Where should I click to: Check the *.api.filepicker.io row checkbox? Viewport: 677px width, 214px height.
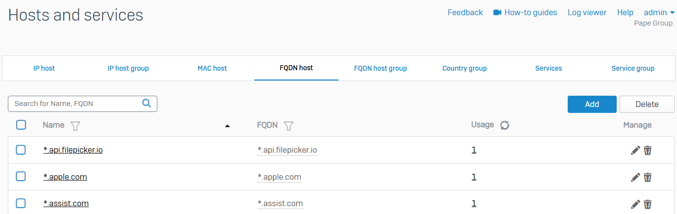[x=21, y=150]
